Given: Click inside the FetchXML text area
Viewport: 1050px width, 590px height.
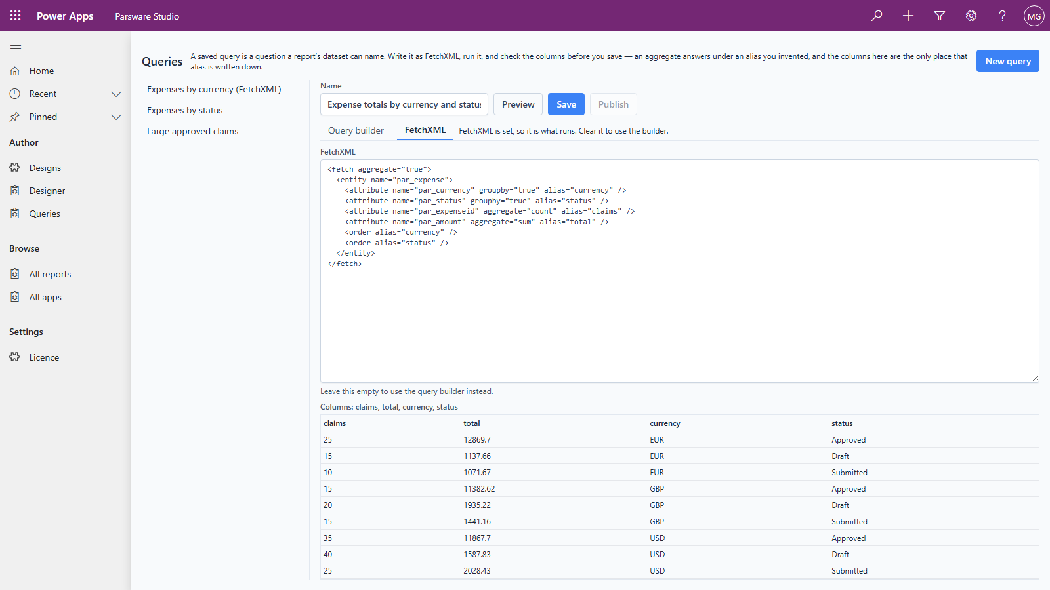Looking at the screenshot, I should (x=680, y=271).
